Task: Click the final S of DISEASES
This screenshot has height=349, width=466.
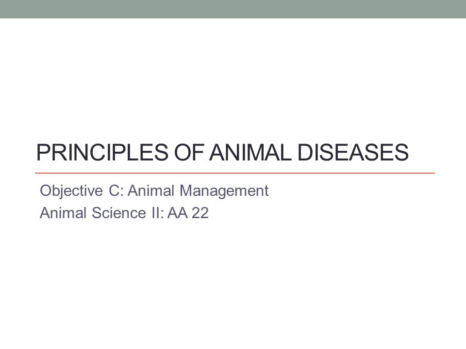Action: 402,152
